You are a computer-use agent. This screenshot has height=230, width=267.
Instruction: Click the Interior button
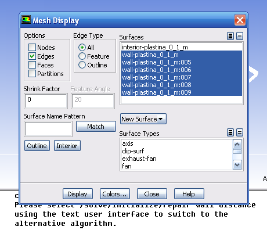(x=67, y=146)
